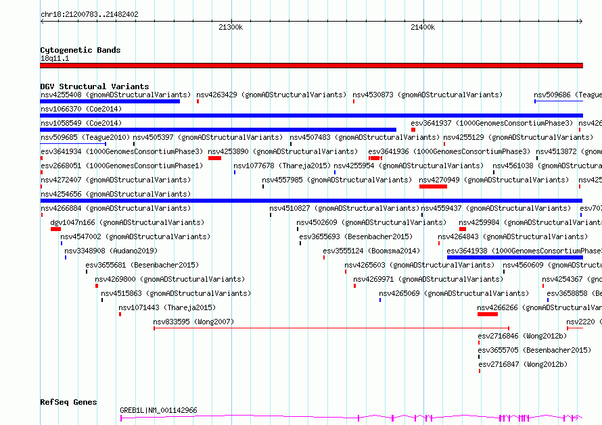This screenshot has height=425, width=602.
Task: Click the nsv4255129 variant label
Action: pos(518,137)
